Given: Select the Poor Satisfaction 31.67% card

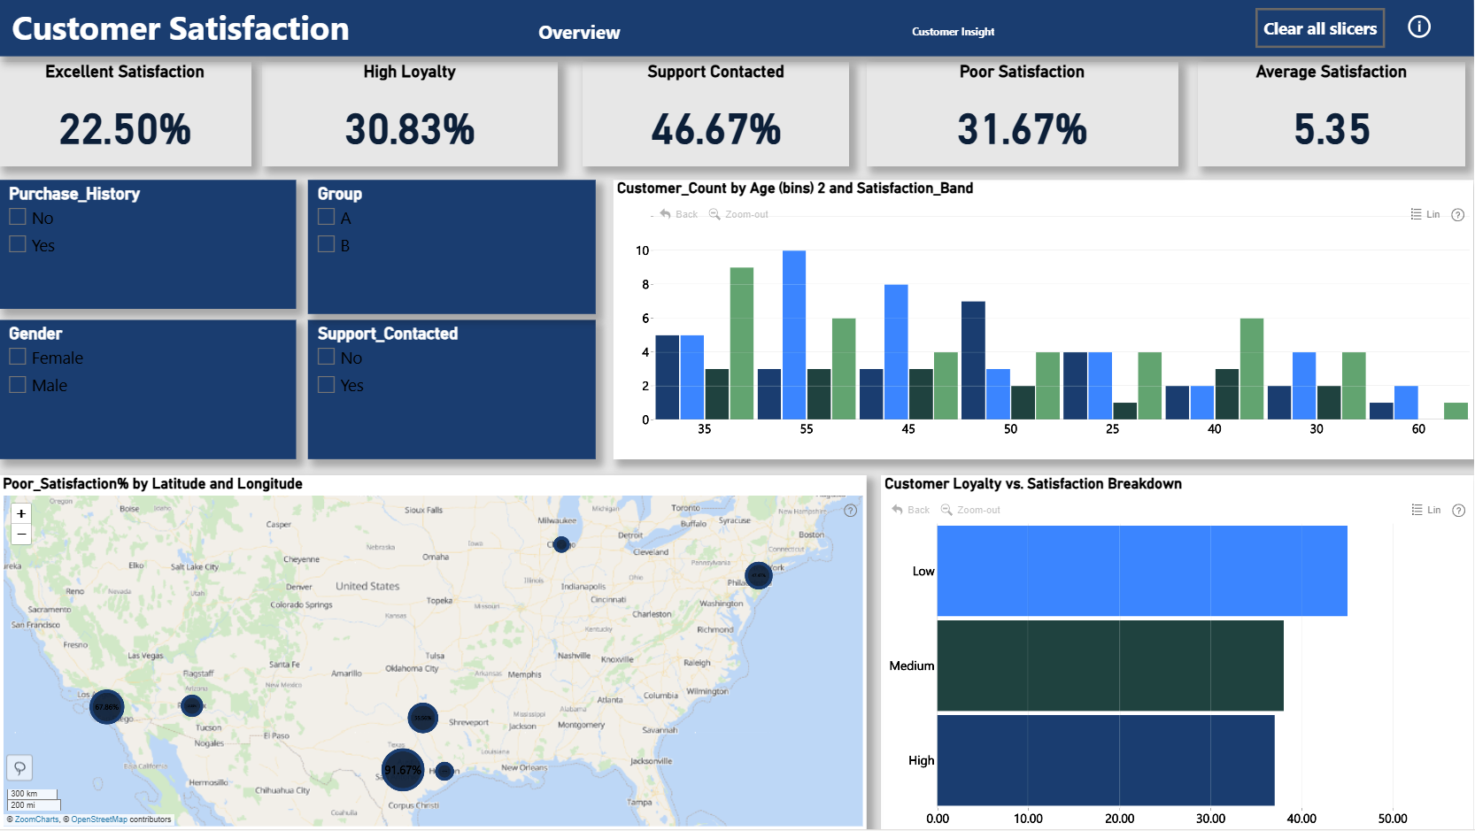Looking at the screenshot, I should tap(1023, 112).
